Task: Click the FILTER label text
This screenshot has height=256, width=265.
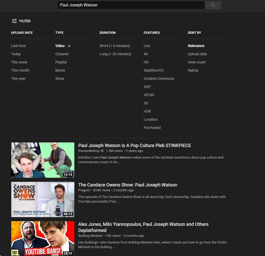Action: 25,21
